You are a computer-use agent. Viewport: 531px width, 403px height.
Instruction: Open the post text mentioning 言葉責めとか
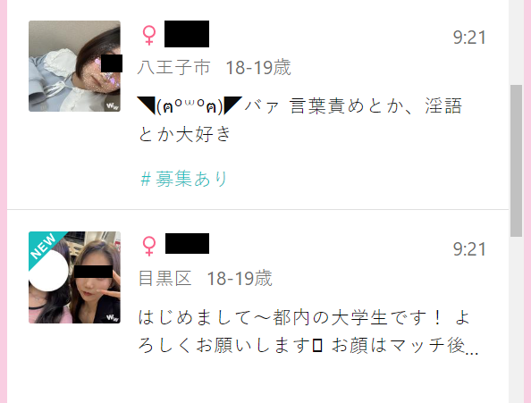(x=300, y=120)
